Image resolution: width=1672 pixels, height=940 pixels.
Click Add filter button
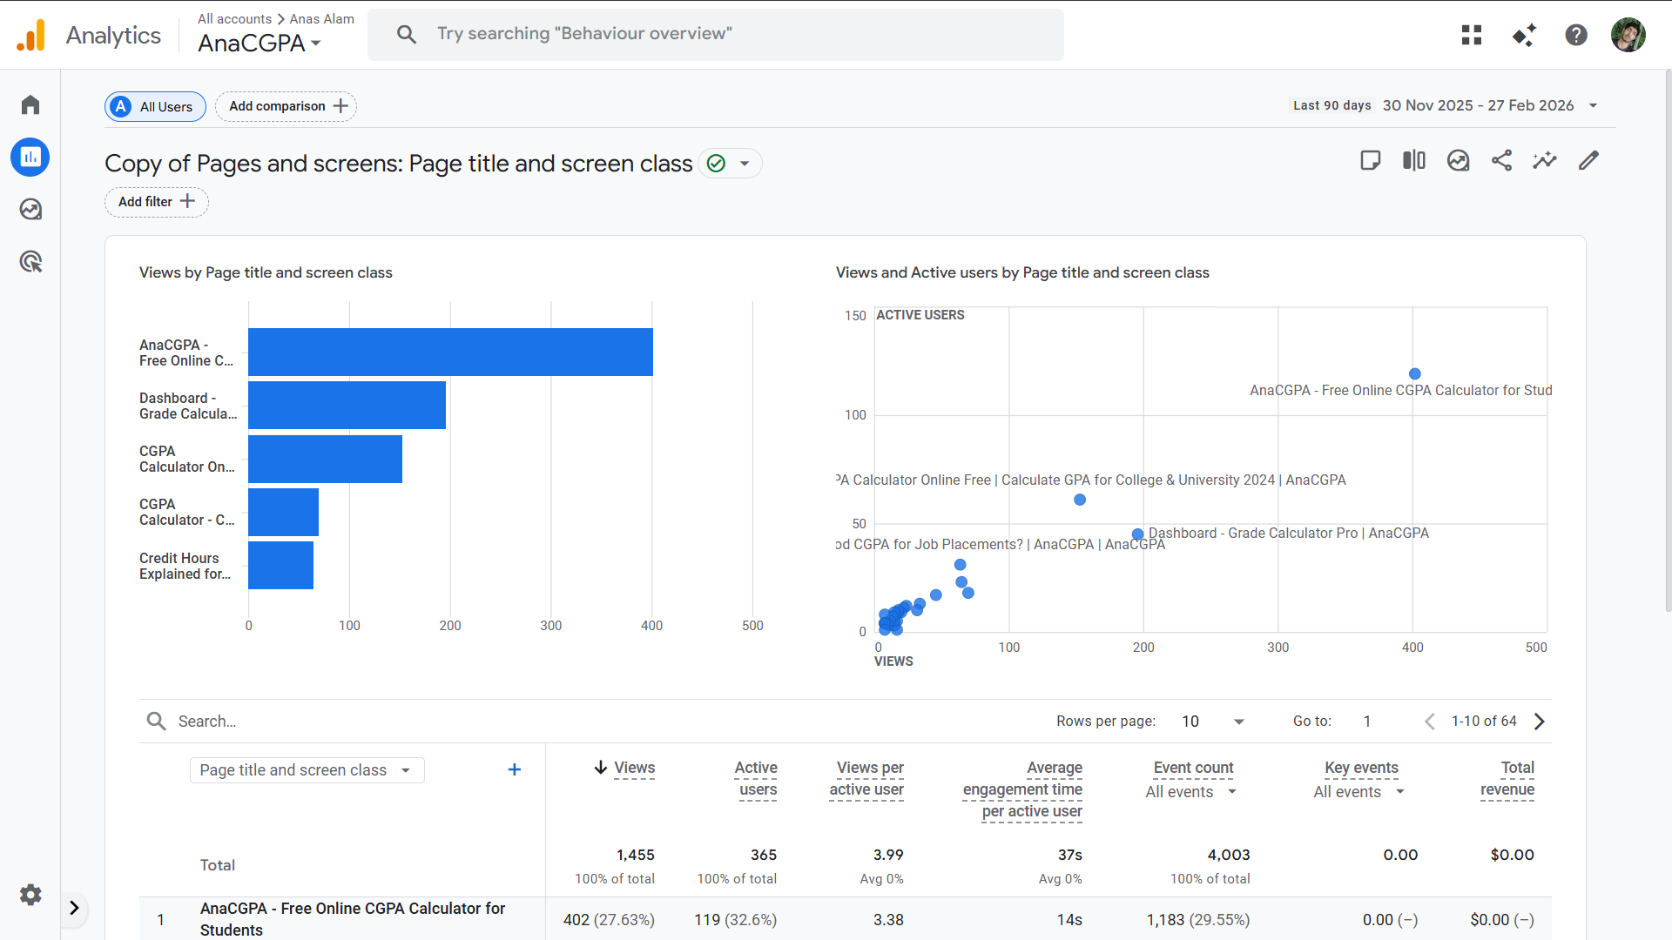(x=157, y=202)
